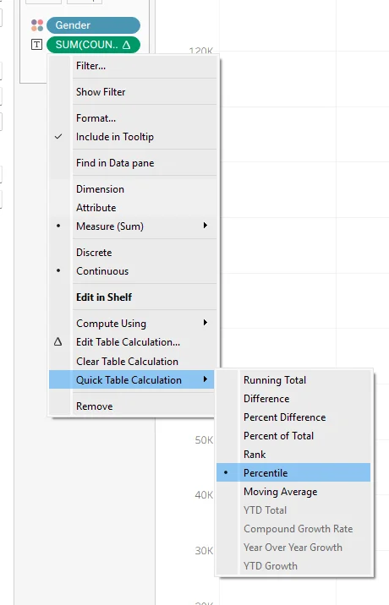Click the delta triangle on SUM(COUN.. pill
This screenshot has height=605, width=389.
pyautogui.click(x=126, y=45)
